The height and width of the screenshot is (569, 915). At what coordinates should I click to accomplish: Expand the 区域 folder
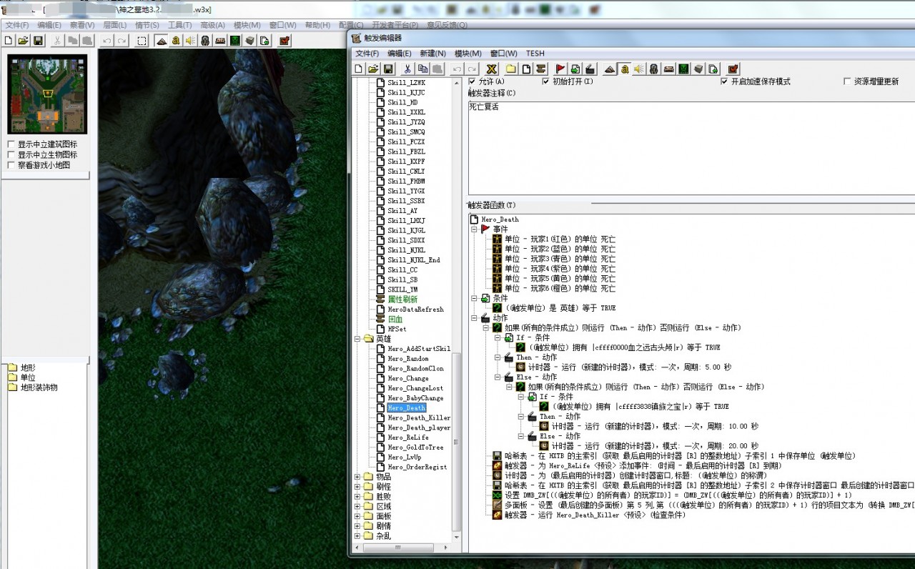358,506
